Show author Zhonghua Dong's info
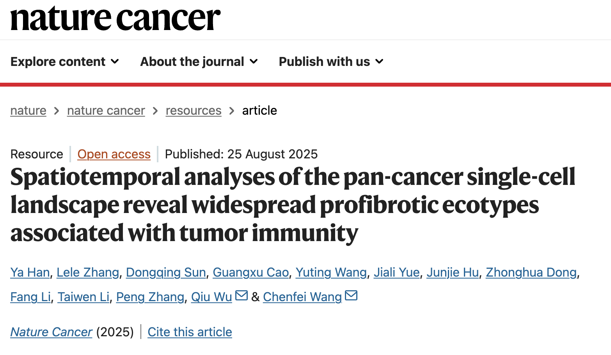Image resolution: width=611 pixels, height=355 pixels. pos(531,272)
